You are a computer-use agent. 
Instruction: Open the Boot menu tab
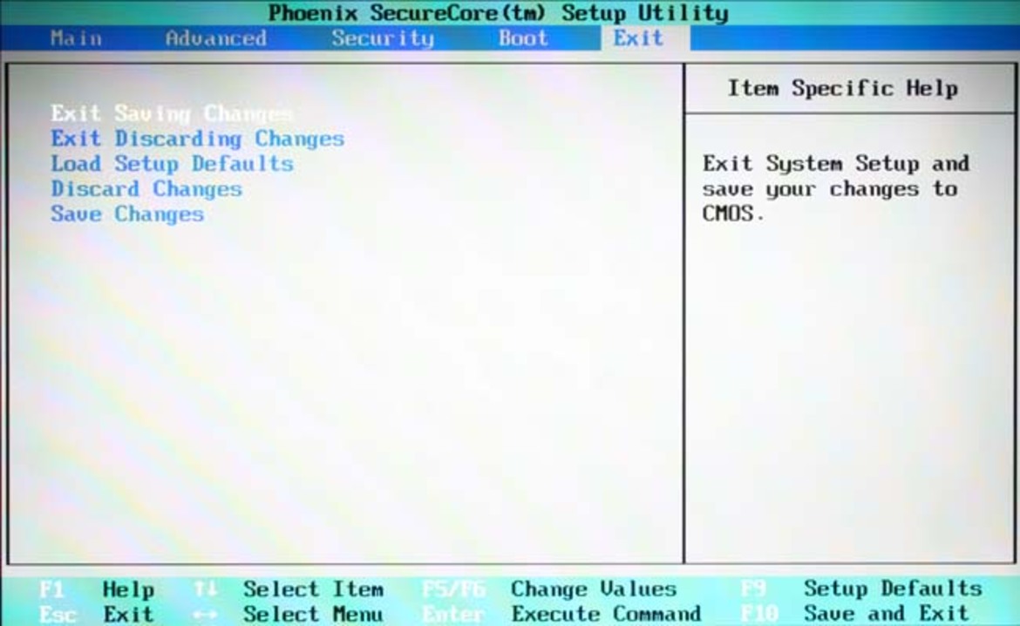[x=523, y=38]
